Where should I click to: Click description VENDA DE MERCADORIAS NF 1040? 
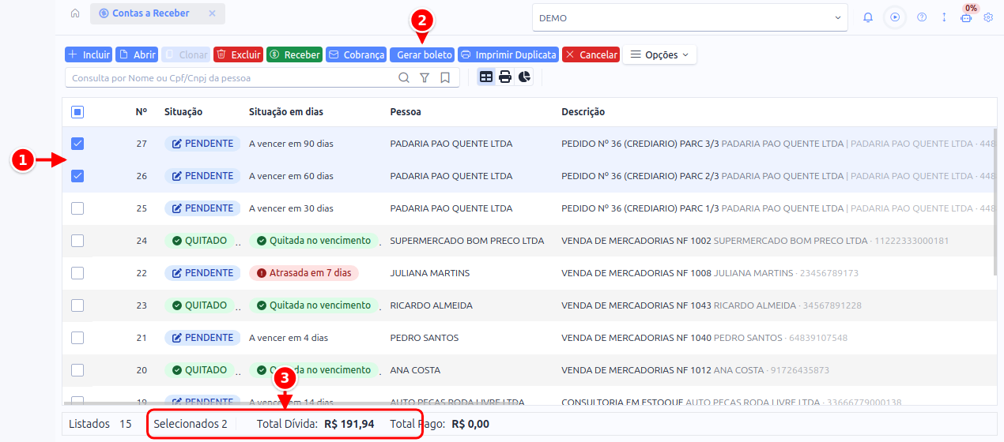tap(636, 338)
